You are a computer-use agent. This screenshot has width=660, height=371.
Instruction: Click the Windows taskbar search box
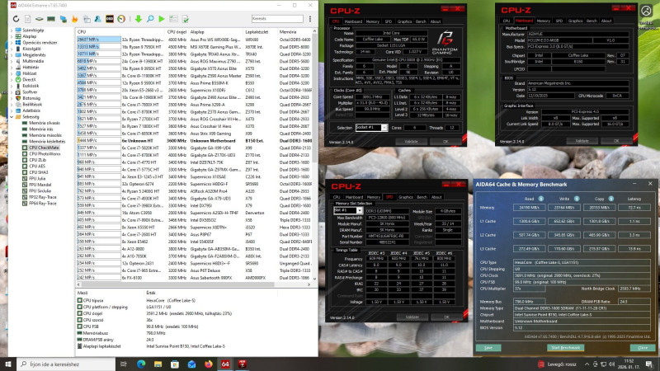[x=66, y=364]
